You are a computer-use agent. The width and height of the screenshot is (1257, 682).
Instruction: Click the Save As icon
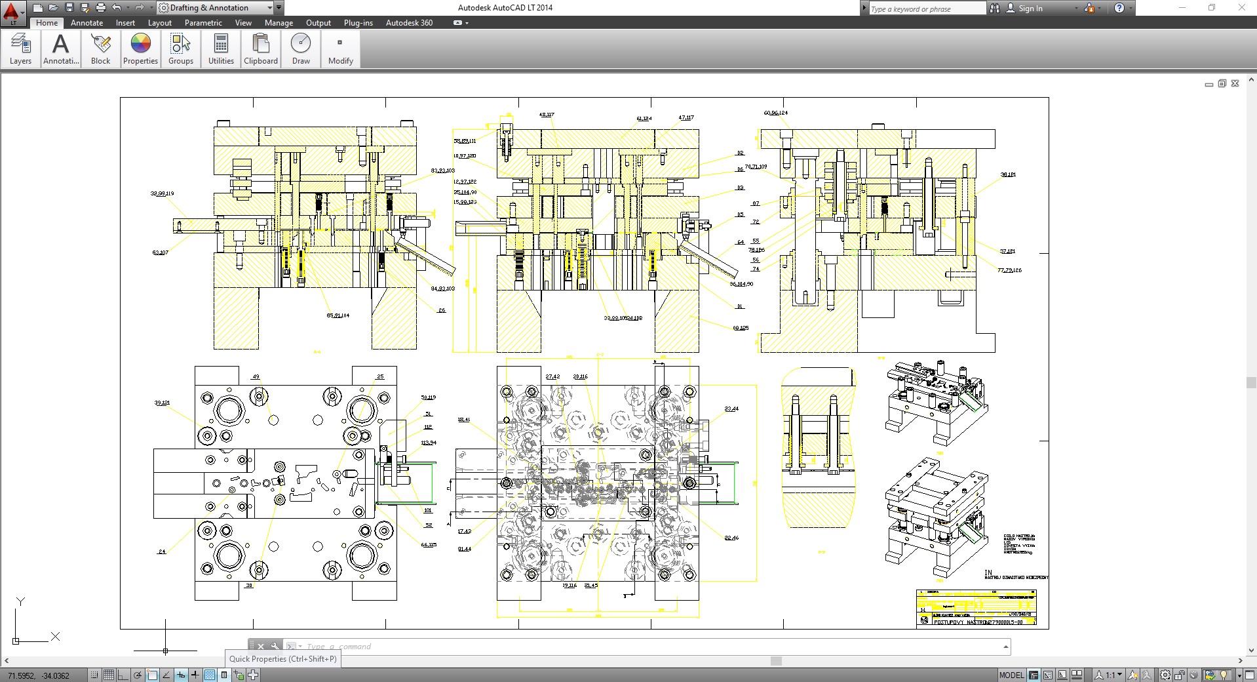85,8
